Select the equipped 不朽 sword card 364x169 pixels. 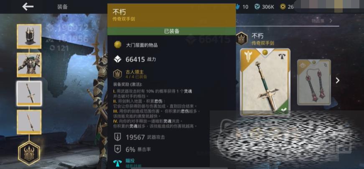(x=265, y=82)
